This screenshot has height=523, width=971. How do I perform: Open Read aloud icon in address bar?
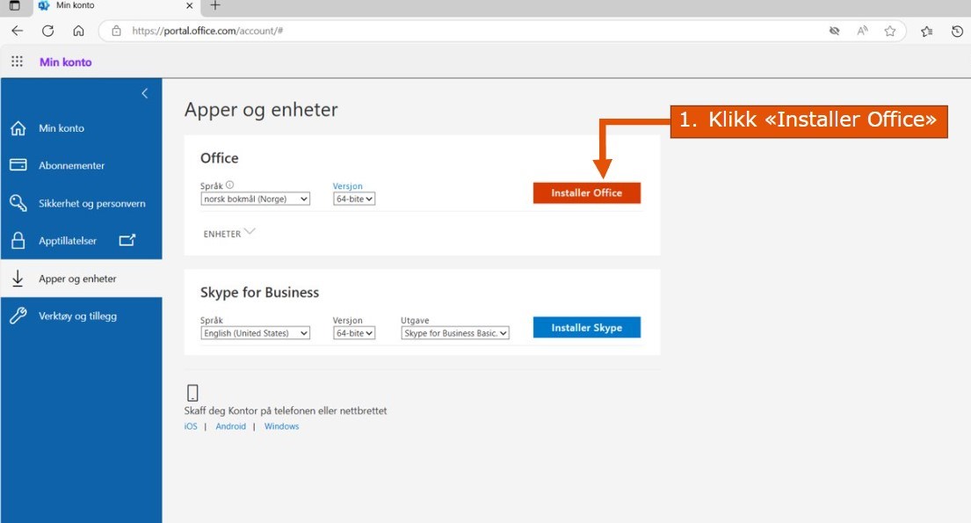tap(862, 31)
